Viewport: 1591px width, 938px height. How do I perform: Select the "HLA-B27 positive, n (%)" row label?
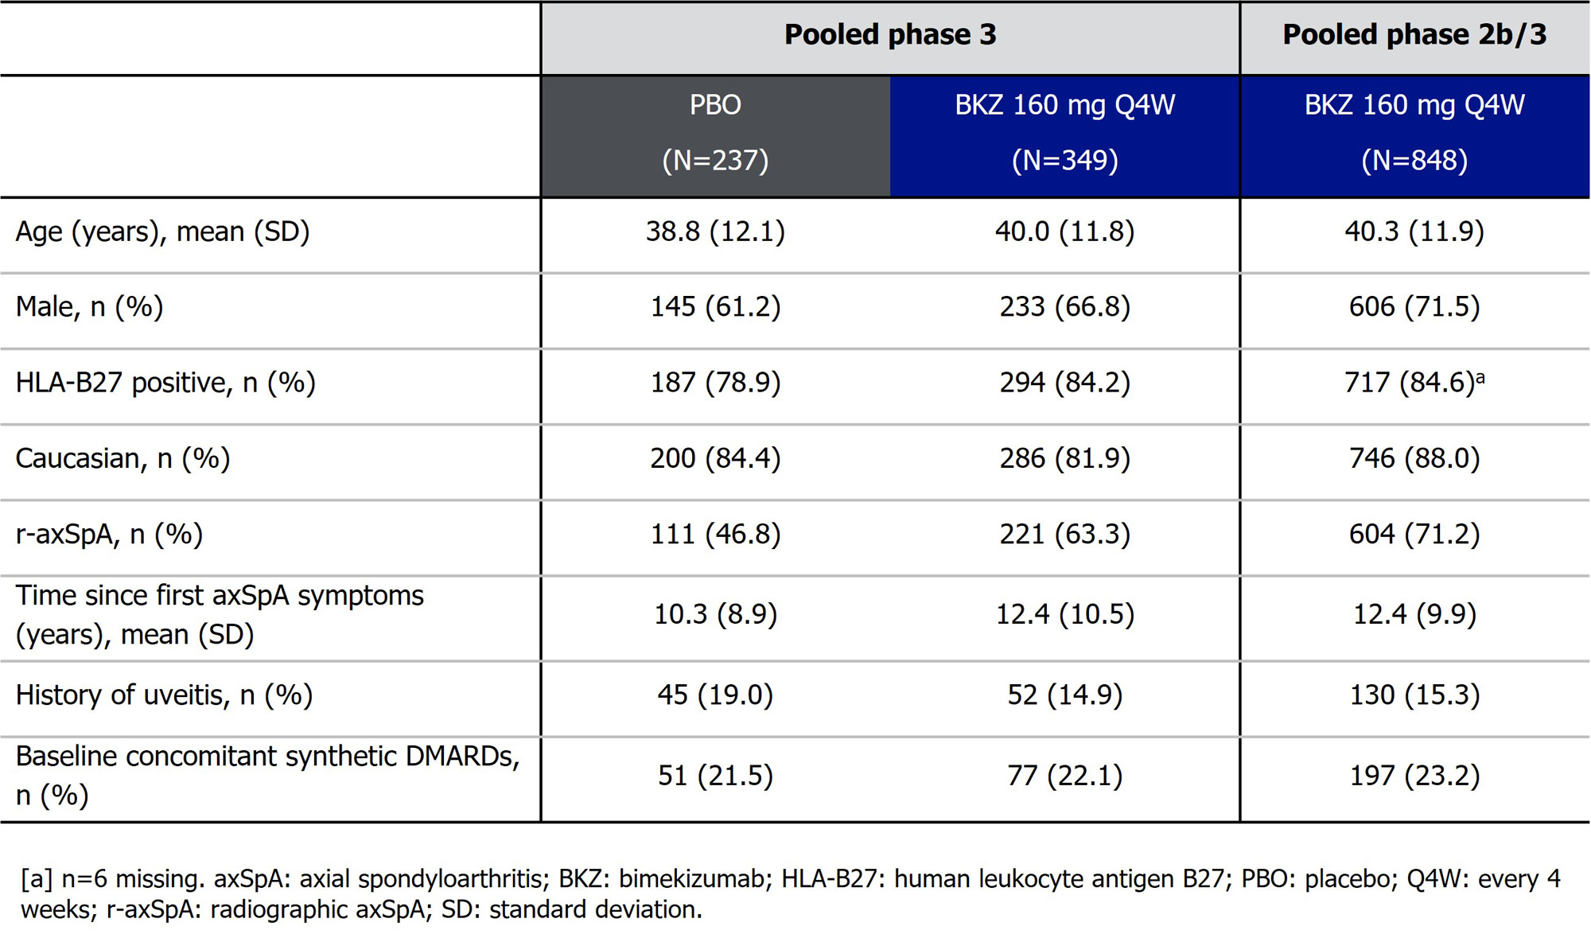(x=165, y=383)
